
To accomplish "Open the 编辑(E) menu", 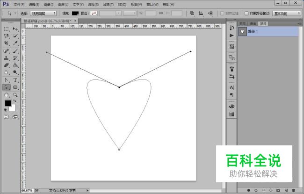I will [x=34, y=4].
